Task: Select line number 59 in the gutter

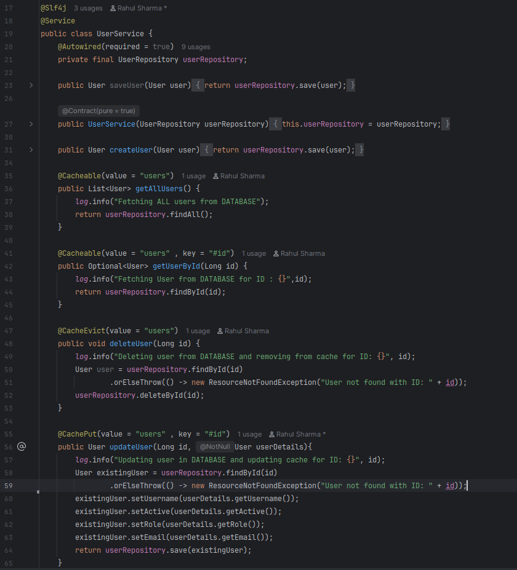Action: 8,485
